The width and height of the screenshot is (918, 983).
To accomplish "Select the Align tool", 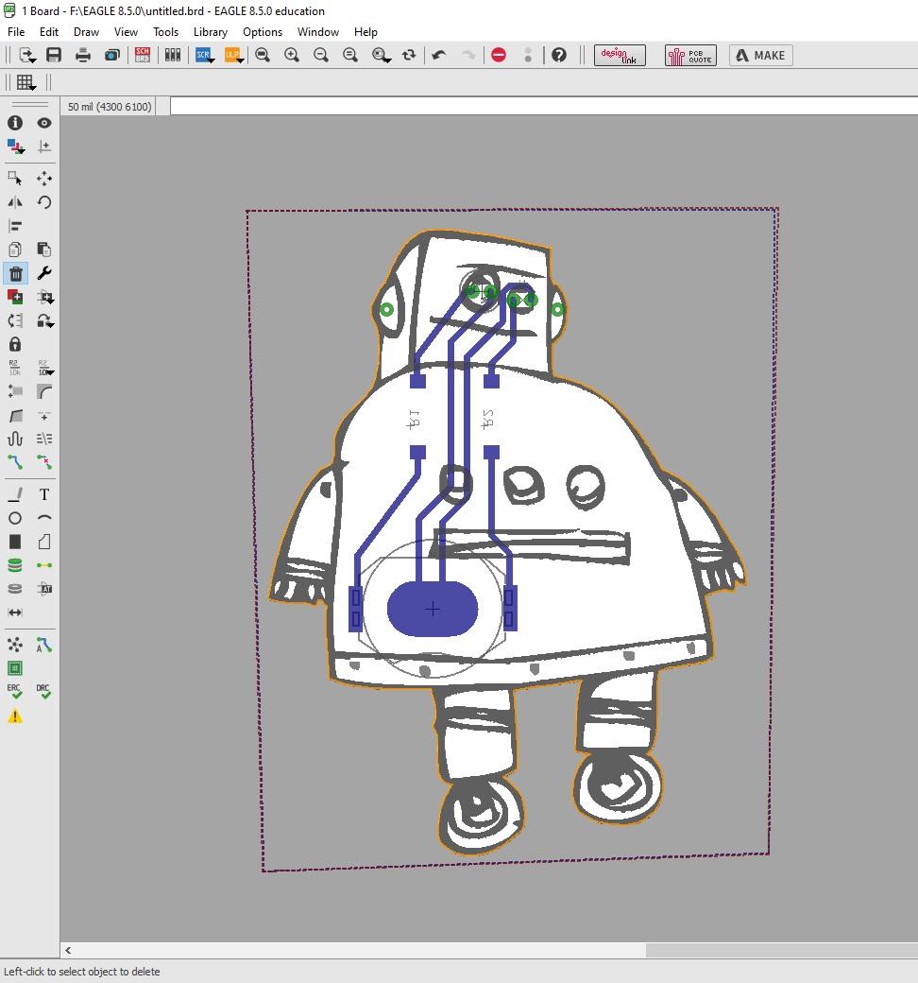I will (15, 226).
